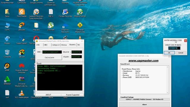
Task: Select the Phone IMEI line in Code Writer
Action: tap(135, 77)
